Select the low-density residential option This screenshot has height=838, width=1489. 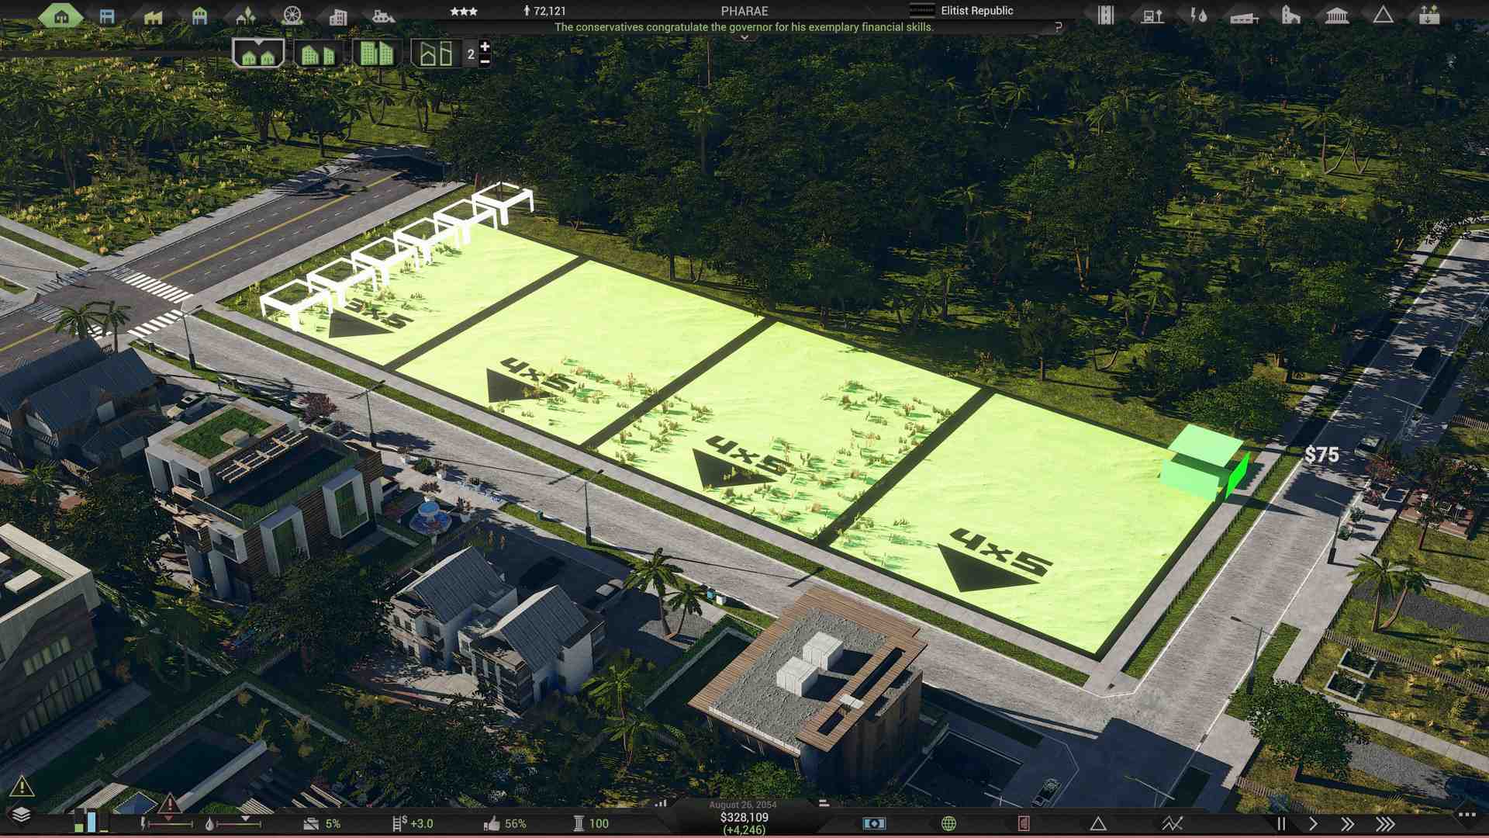[x=257, y=54]
